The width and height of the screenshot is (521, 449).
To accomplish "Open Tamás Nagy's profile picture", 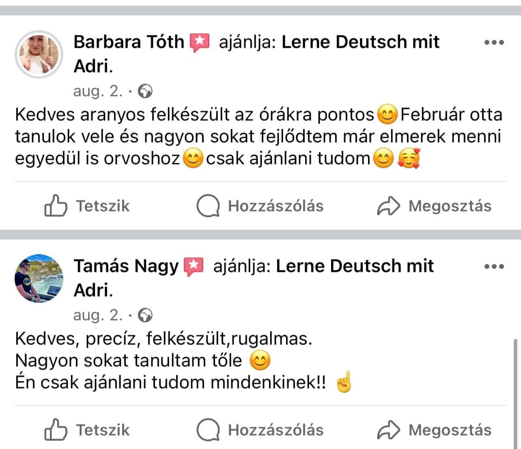I will (x=39, y=278).
